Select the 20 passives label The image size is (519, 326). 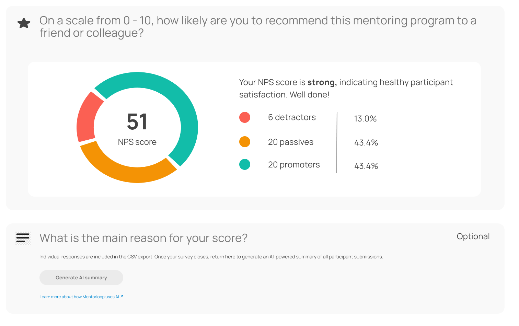click(291, 142)
